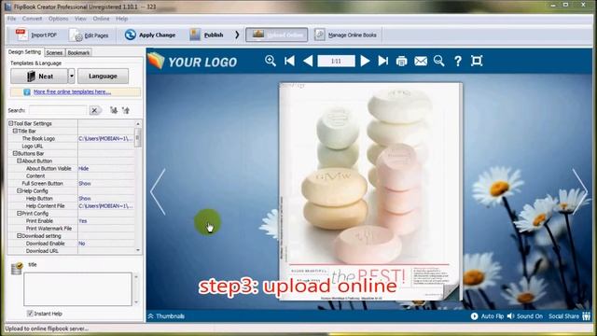Switch to the Scenes tab
This screenshot has width=597, height=336.
(54, 52)
